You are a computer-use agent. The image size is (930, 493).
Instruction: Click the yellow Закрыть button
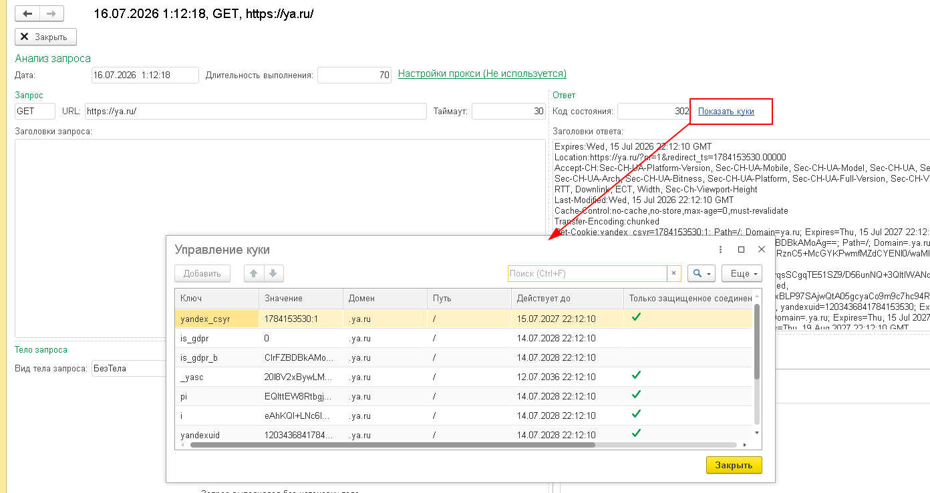[x=734, y=465]
